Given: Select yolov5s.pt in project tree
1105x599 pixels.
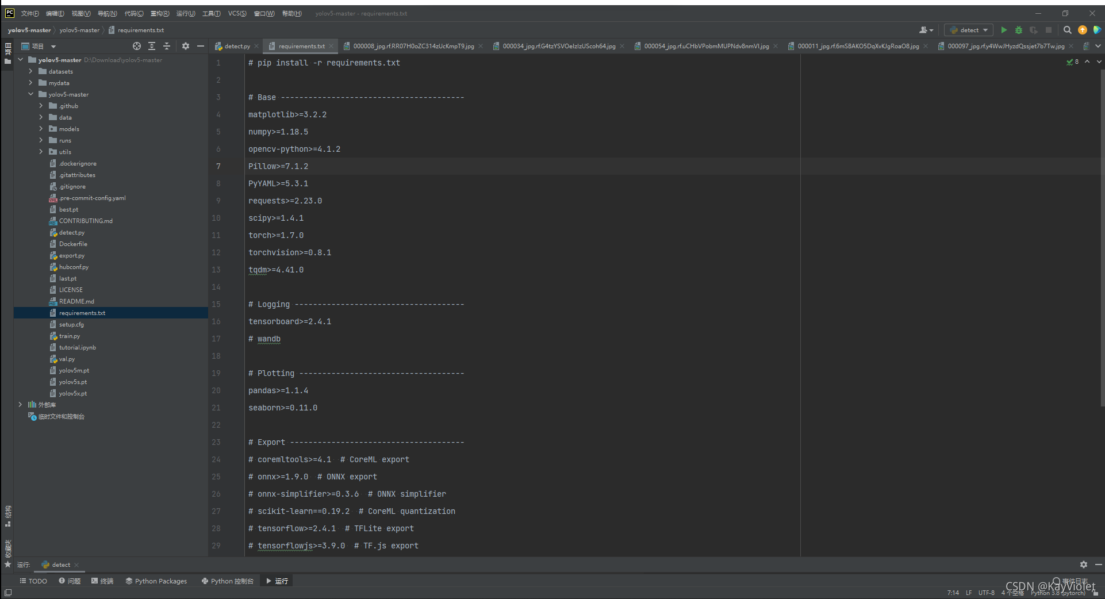Looking at the screenshot, I should click(72, 382).
